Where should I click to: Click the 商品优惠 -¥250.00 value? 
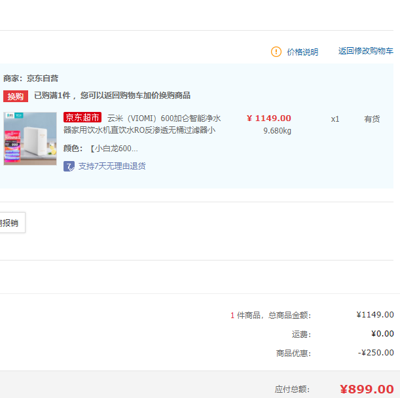point(376,353)
